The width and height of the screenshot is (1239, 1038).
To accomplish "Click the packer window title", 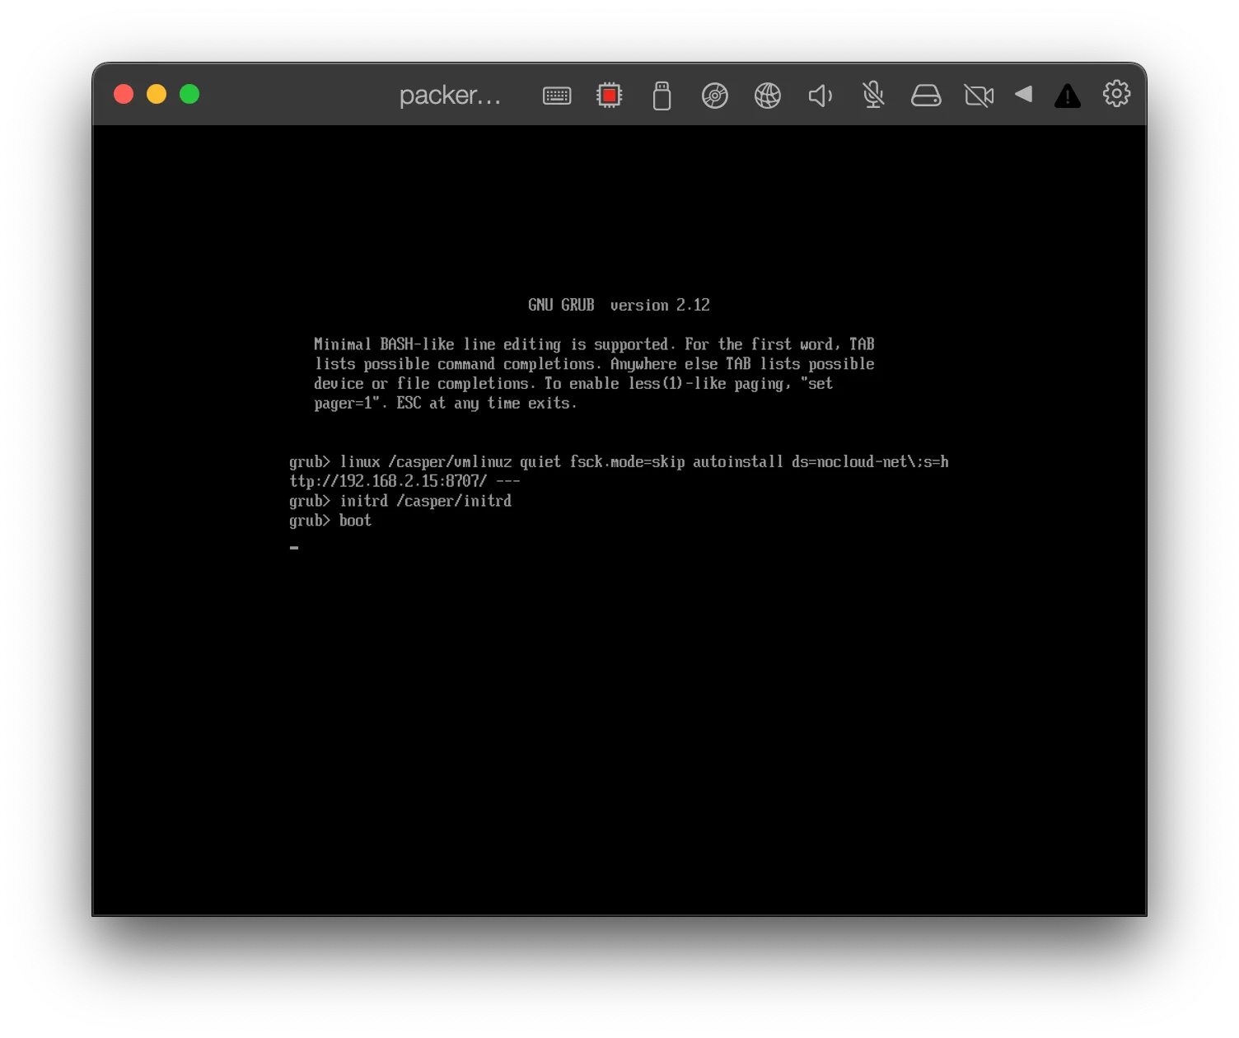I will (451, 95).
